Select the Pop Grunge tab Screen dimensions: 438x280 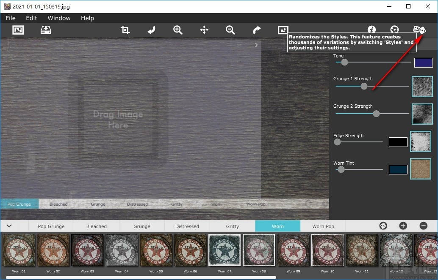point(51,226)
